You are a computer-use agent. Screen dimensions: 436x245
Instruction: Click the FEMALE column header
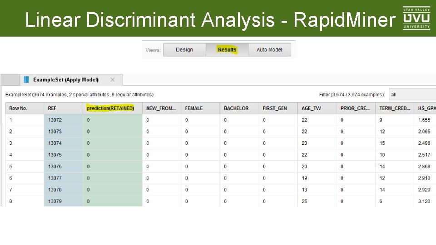point(200,108)
